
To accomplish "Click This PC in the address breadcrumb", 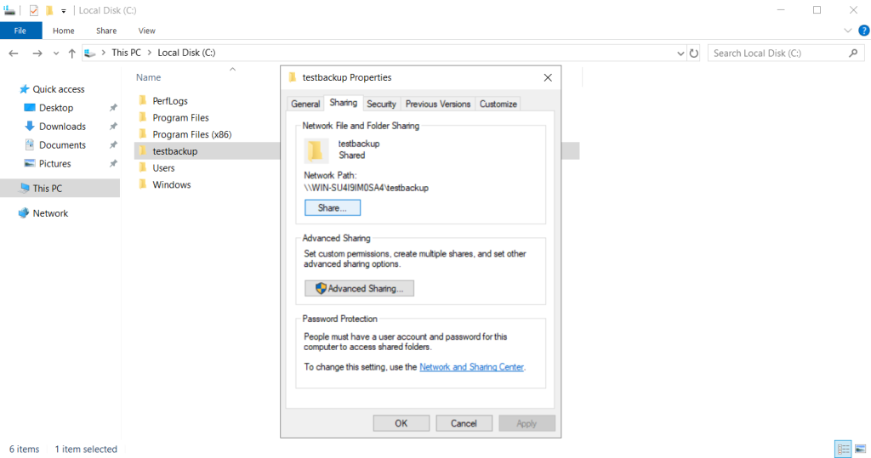I will (x=126, y=53).
